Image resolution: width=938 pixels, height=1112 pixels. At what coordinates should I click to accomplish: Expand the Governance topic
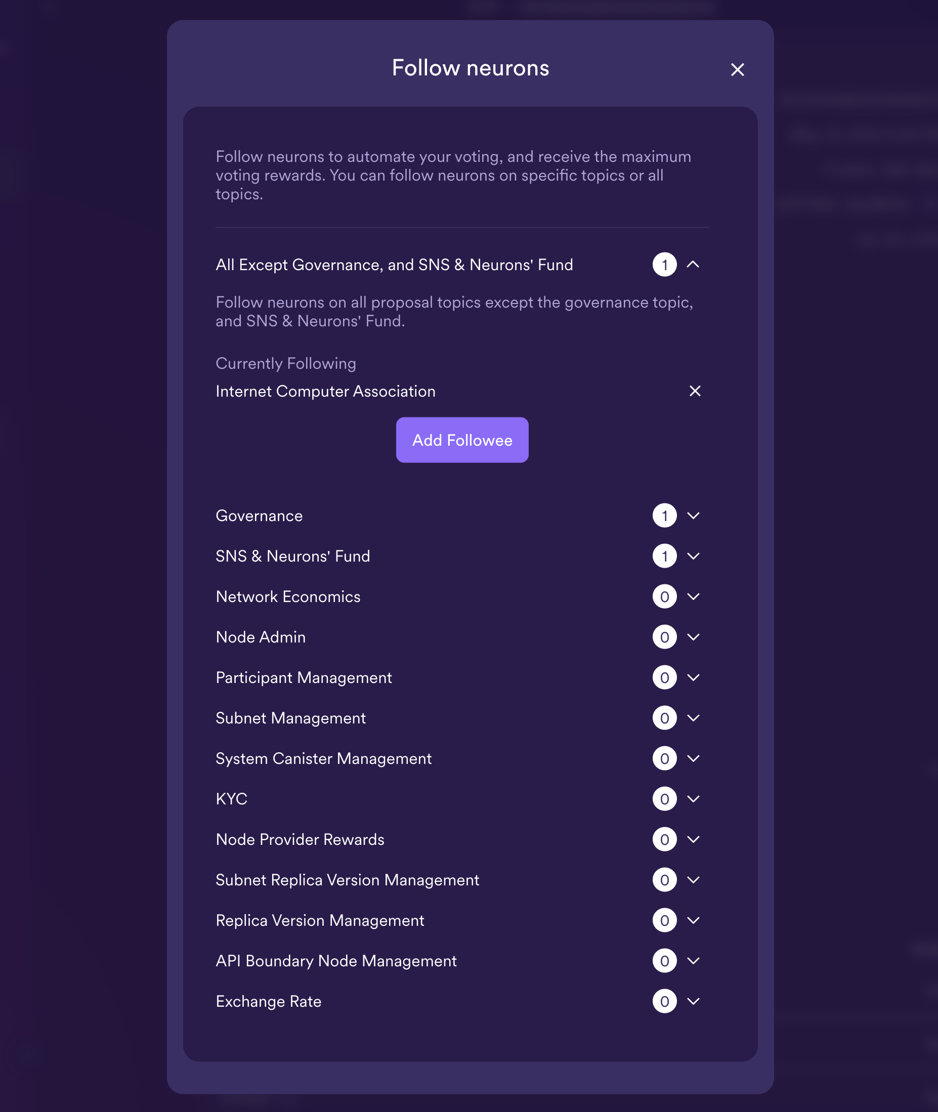coord(693,516)
